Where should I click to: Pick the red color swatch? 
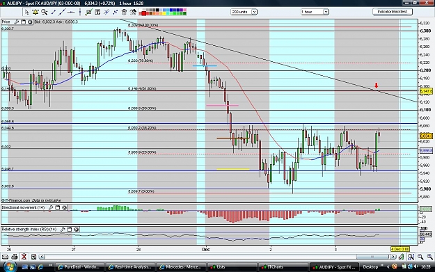tap(144, 13)
